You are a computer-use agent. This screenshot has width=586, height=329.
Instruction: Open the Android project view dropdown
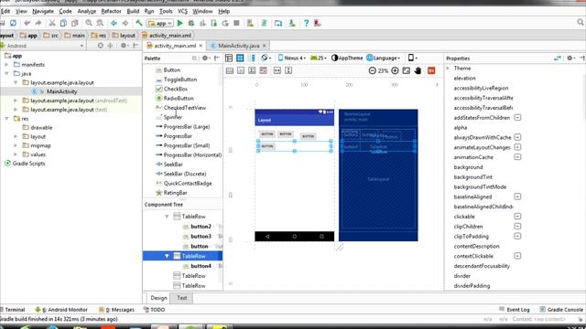[43, 46]
